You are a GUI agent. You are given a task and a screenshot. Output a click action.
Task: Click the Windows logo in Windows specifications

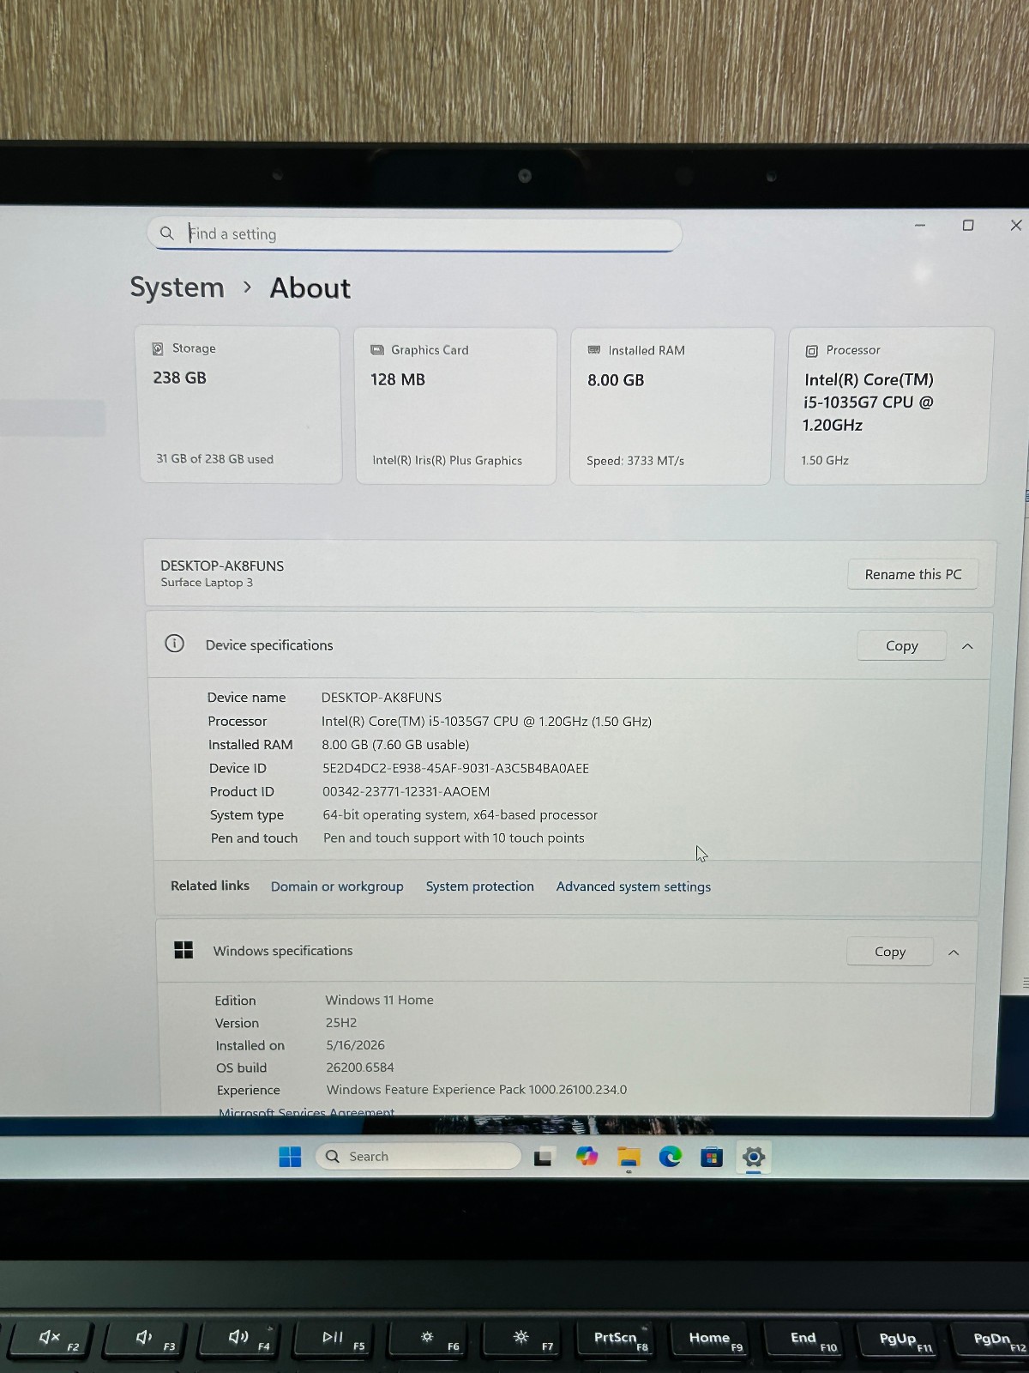(184, 950)
